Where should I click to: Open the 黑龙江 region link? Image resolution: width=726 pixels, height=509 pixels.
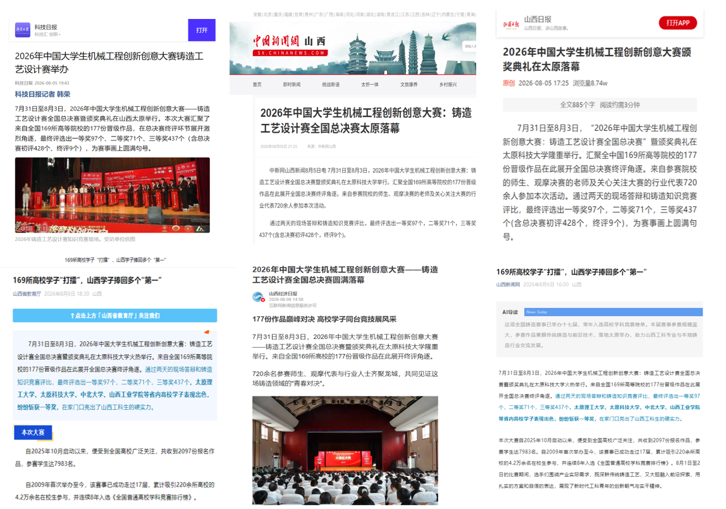tap(393, 15)
